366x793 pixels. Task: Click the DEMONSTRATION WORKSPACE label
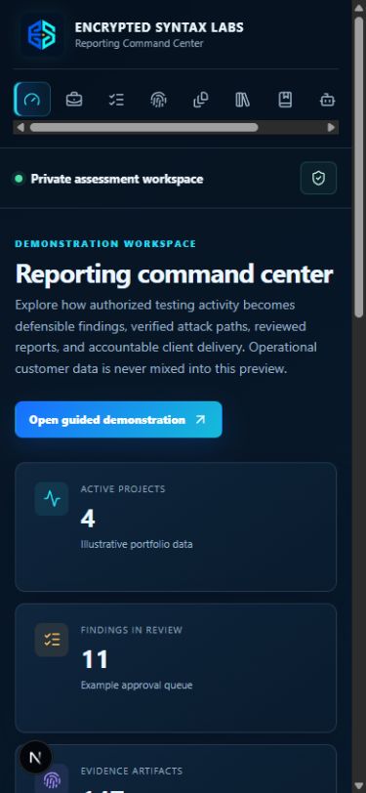(x=105, y=244)
